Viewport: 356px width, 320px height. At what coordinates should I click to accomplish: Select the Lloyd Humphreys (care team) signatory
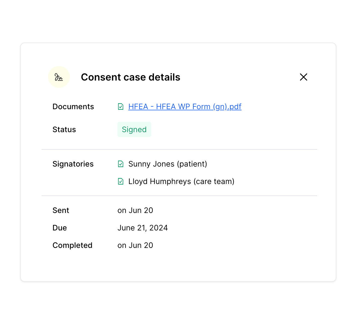181,181
